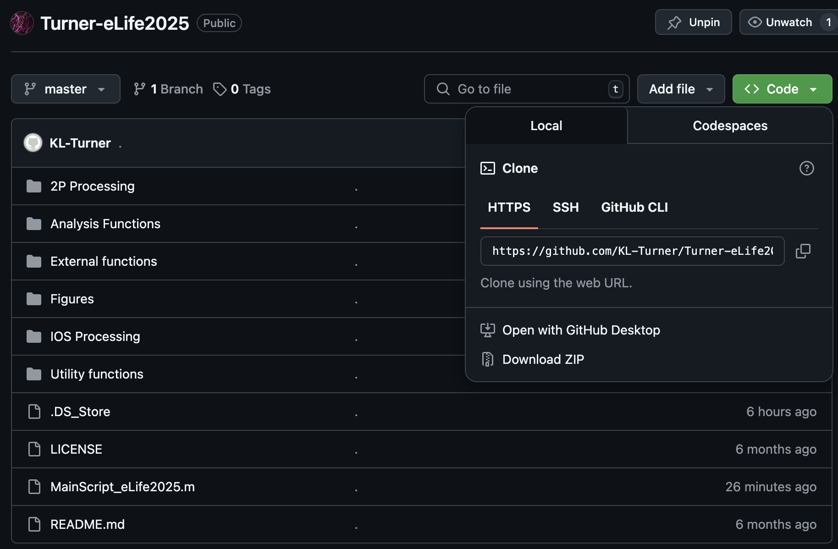This screenshot has width=838, height=549.
Task: Click the ZIP file icon
Action: [x=487, y=359]
